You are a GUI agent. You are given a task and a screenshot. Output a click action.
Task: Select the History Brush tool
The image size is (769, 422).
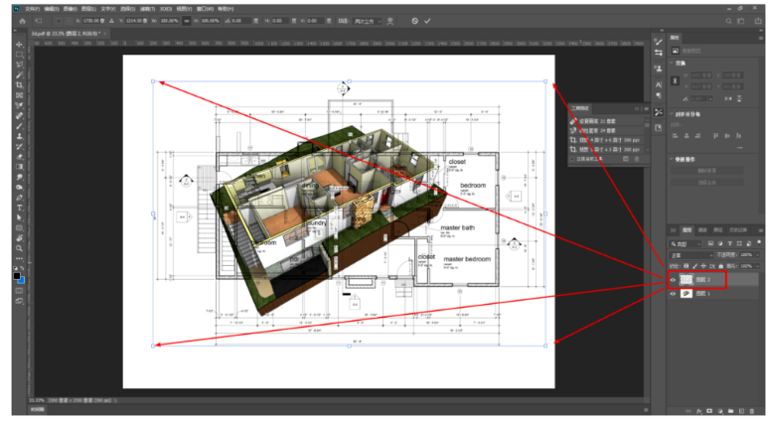coord(20,147)
